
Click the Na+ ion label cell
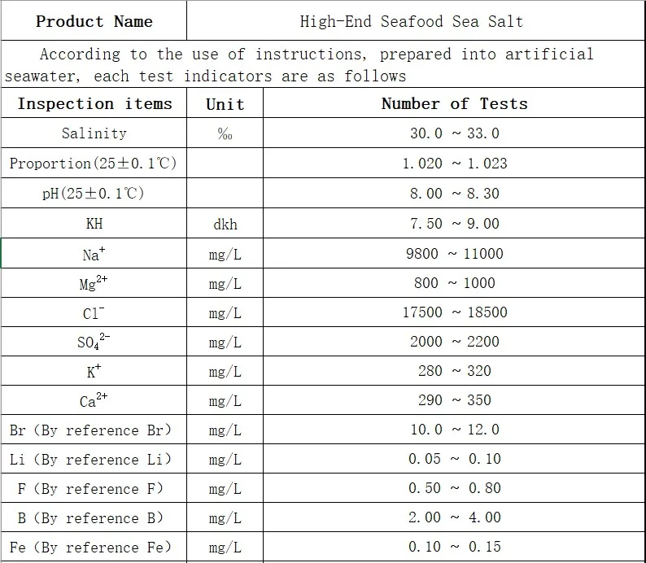(x=94, y=254)
